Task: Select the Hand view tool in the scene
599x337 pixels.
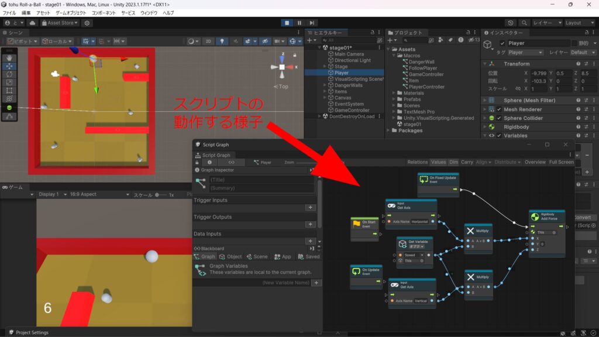Action: click(9, 58)
